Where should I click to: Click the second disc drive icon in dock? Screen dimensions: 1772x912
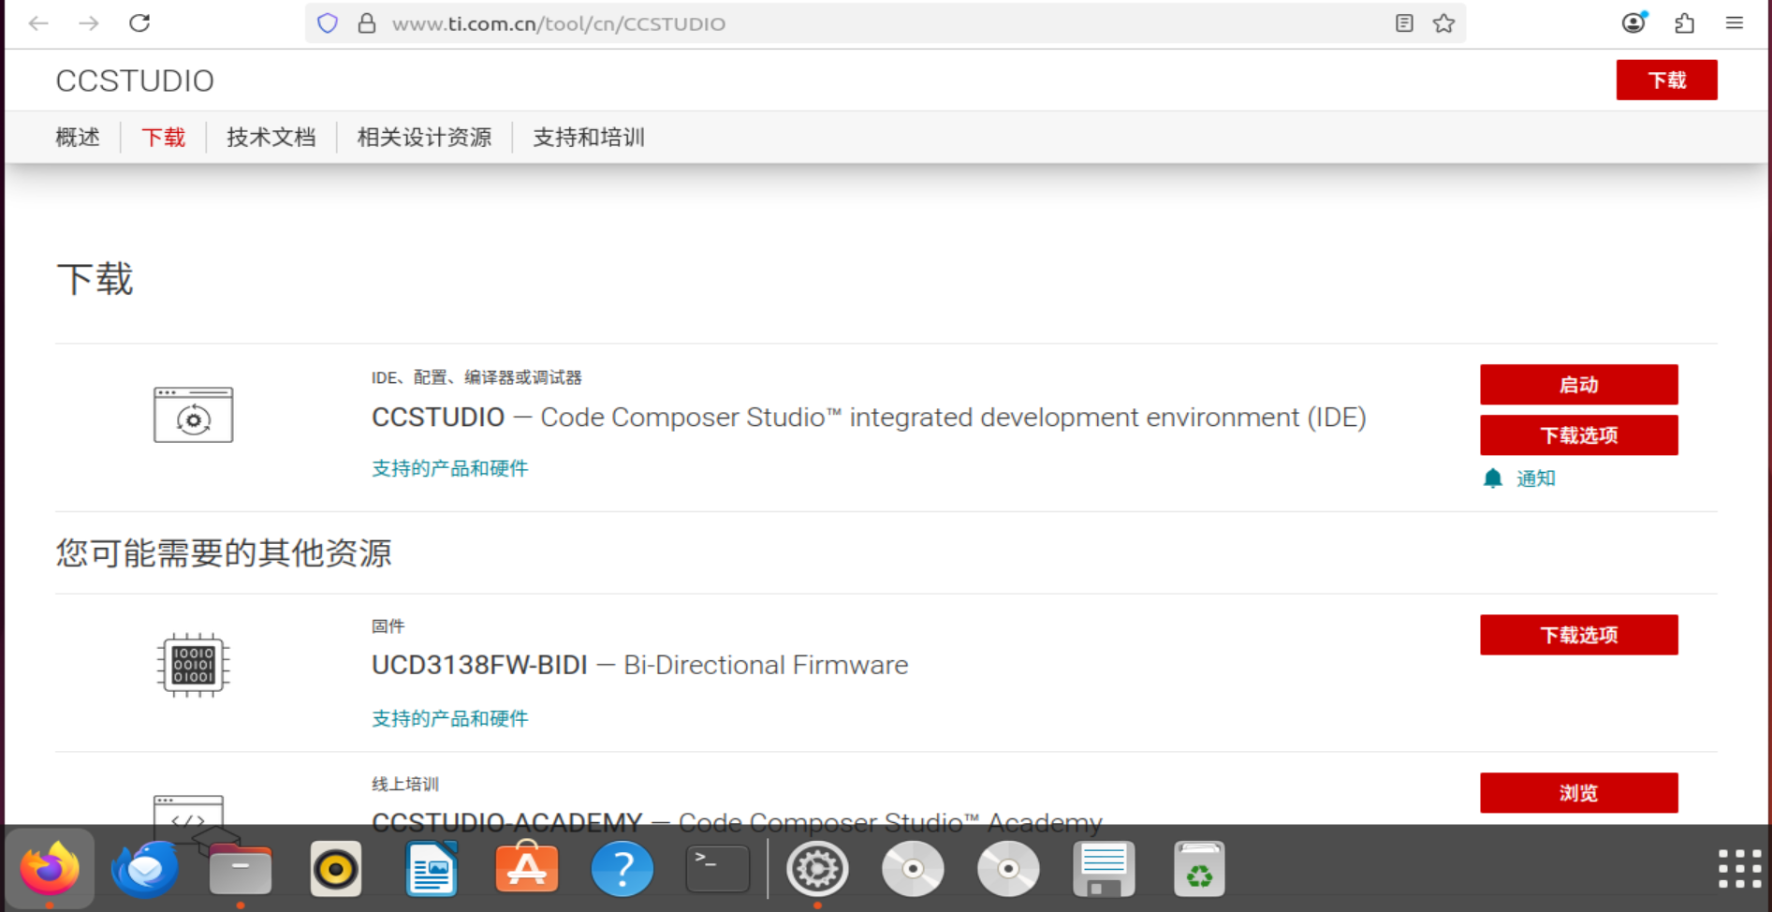pyautogui.click(x=1008, y=869)
